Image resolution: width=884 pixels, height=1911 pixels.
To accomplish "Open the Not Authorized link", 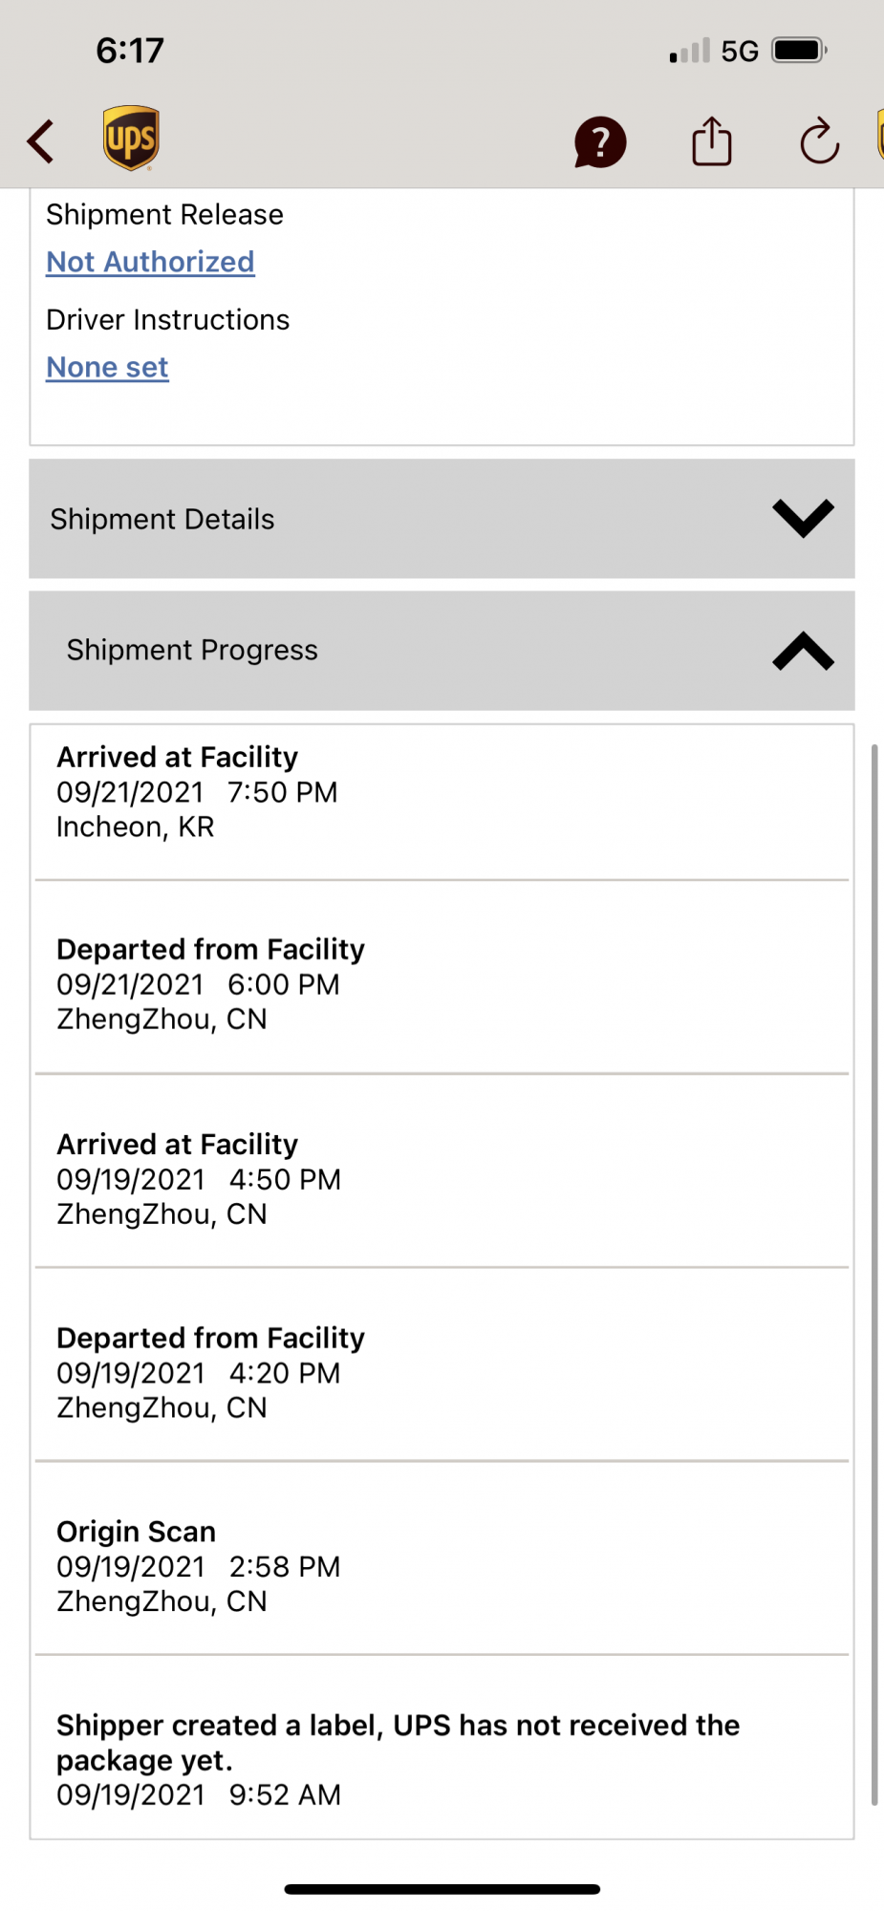I will click(x=150, y=262).
